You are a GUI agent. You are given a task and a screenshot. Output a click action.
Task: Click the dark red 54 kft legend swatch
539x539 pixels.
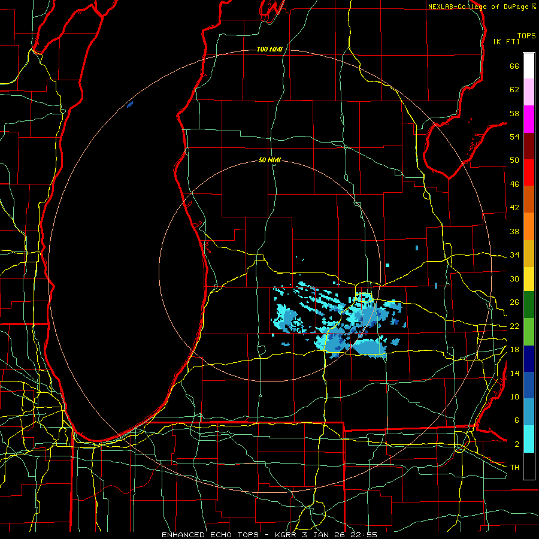pyautogui.click(x=529, y=146)
